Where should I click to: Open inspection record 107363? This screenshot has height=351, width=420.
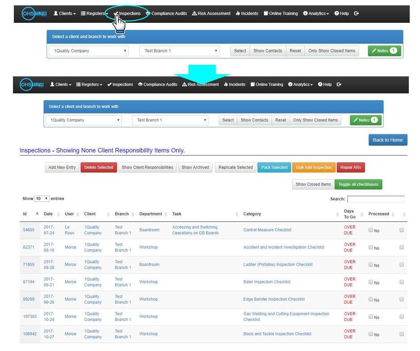[29, 316]
